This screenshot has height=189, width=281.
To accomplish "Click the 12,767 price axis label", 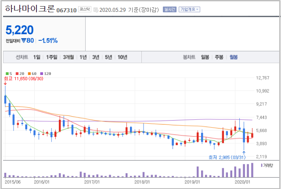I will click(x=263, y=78).
